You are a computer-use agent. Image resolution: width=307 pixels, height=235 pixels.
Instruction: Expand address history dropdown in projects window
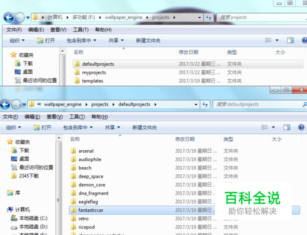200,18
